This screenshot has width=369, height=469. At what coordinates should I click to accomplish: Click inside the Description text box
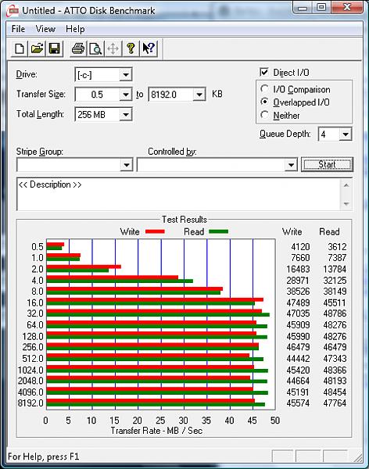point(178,194)
